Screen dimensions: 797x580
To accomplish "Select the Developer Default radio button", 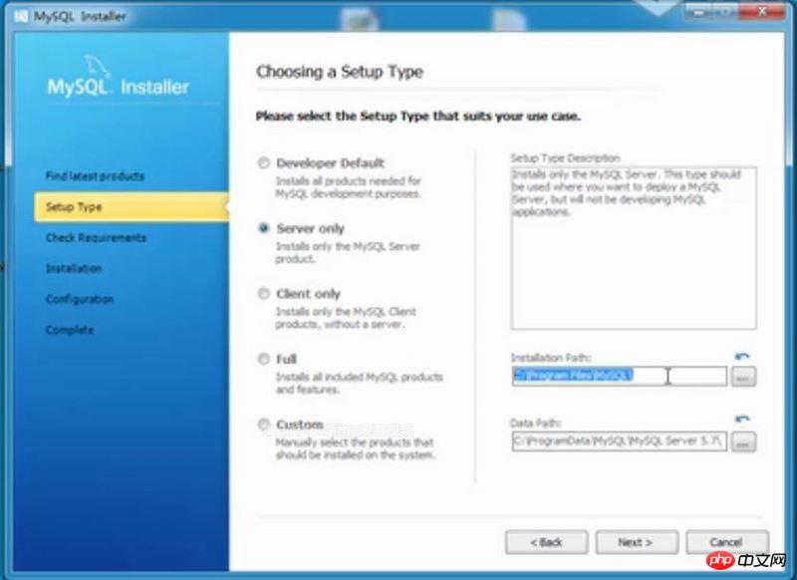I will (263, 163).
